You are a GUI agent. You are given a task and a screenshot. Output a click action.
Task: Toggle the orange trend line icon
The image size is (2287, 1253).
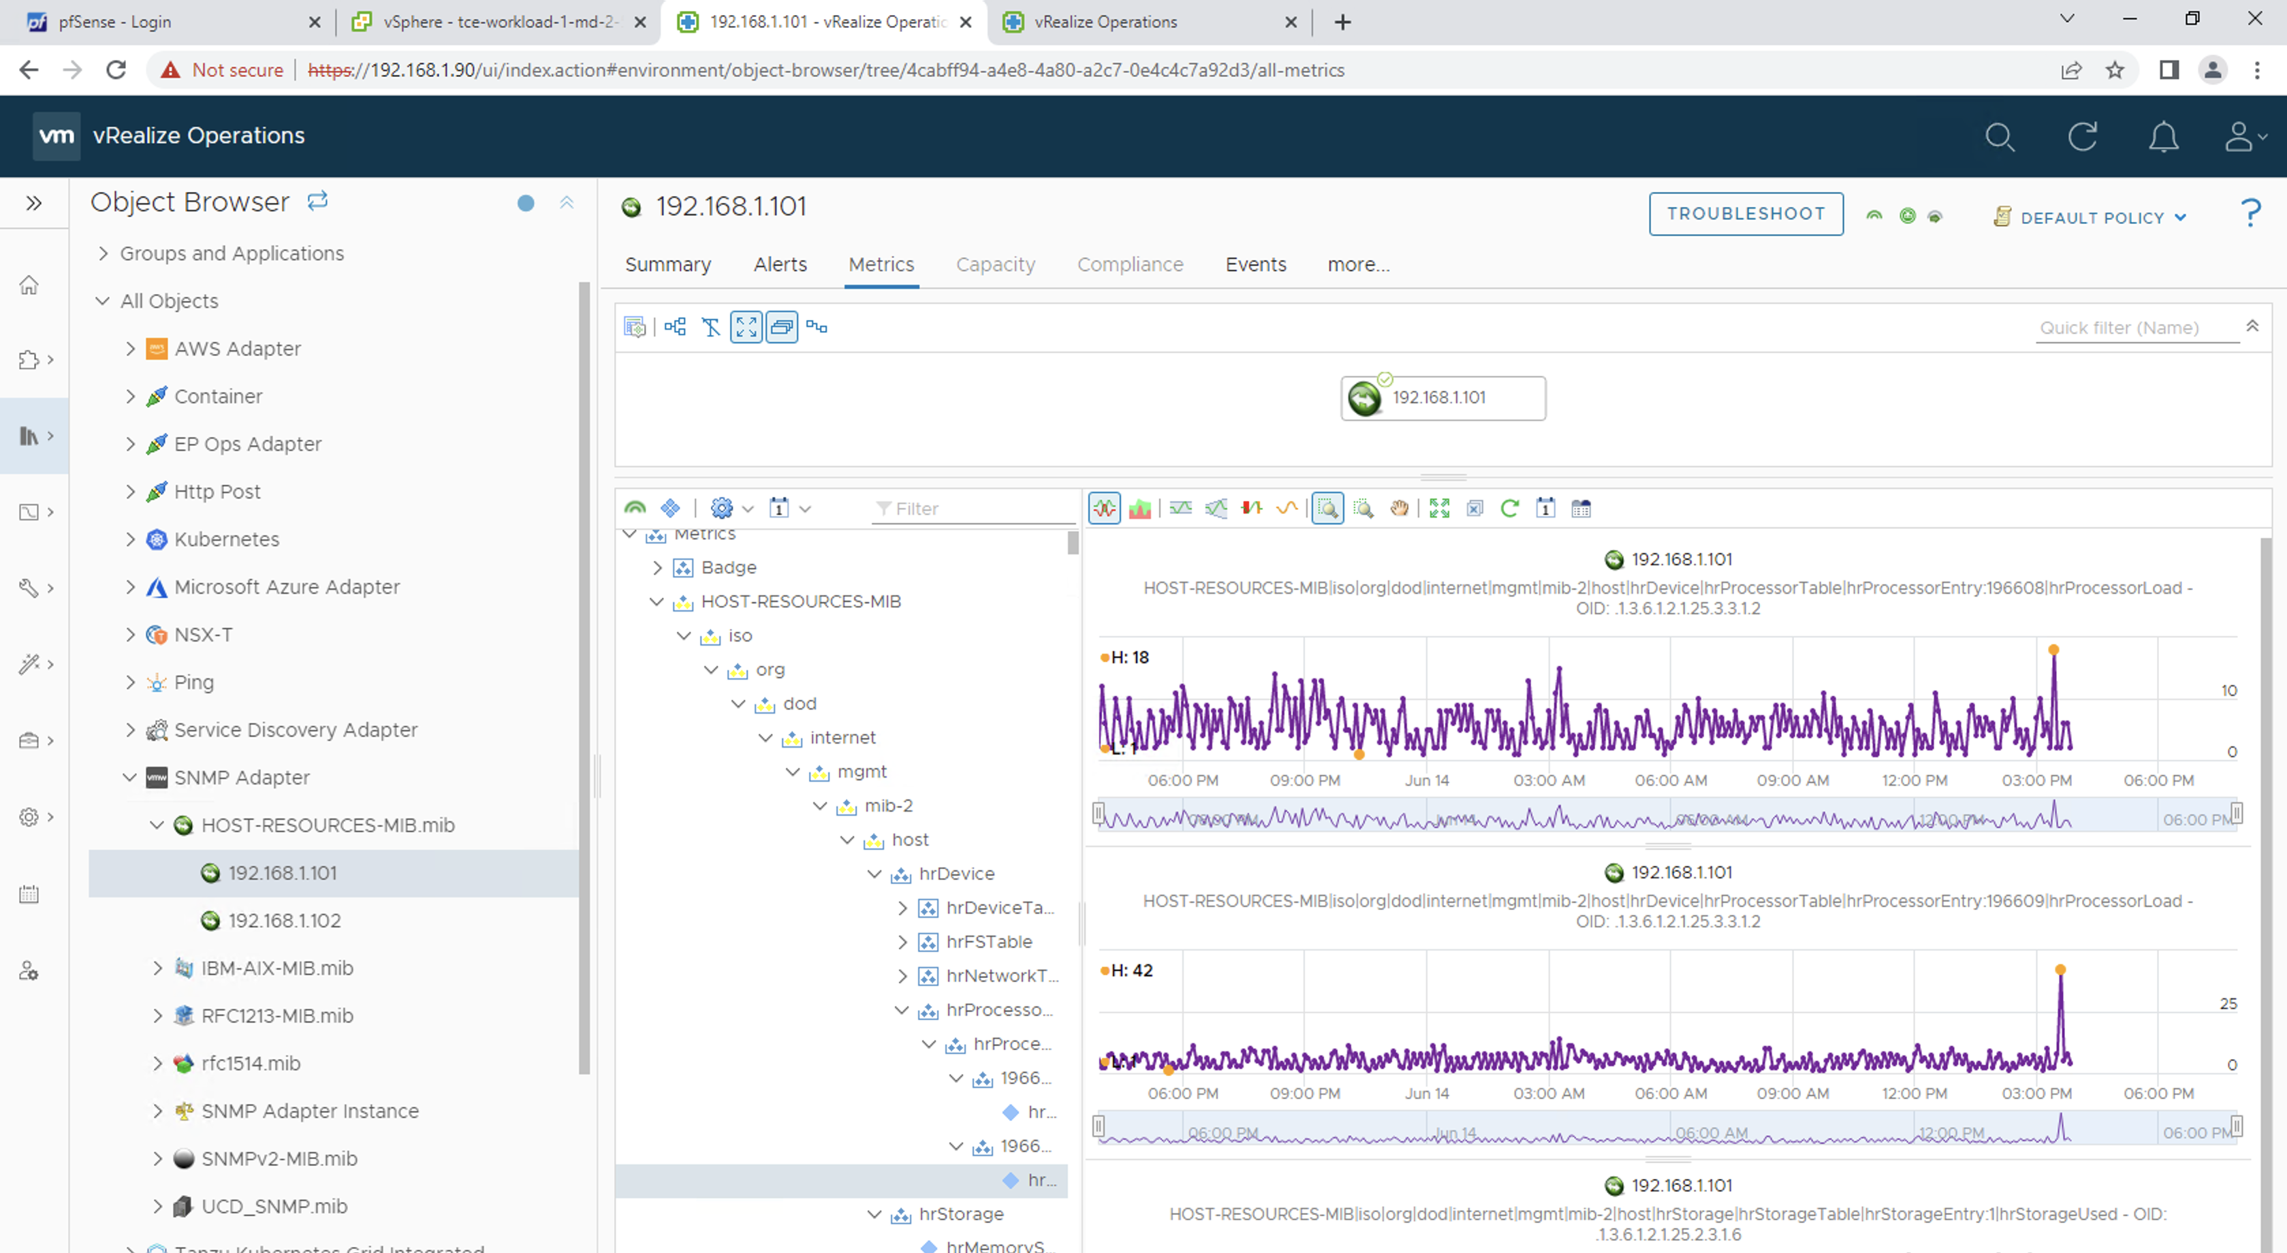click(x=1287, y=509)
